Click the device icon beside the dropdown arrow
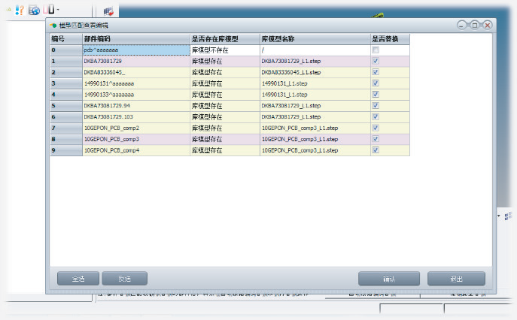Viewport: 517px width, 320px height. click(x=47, y=10)
